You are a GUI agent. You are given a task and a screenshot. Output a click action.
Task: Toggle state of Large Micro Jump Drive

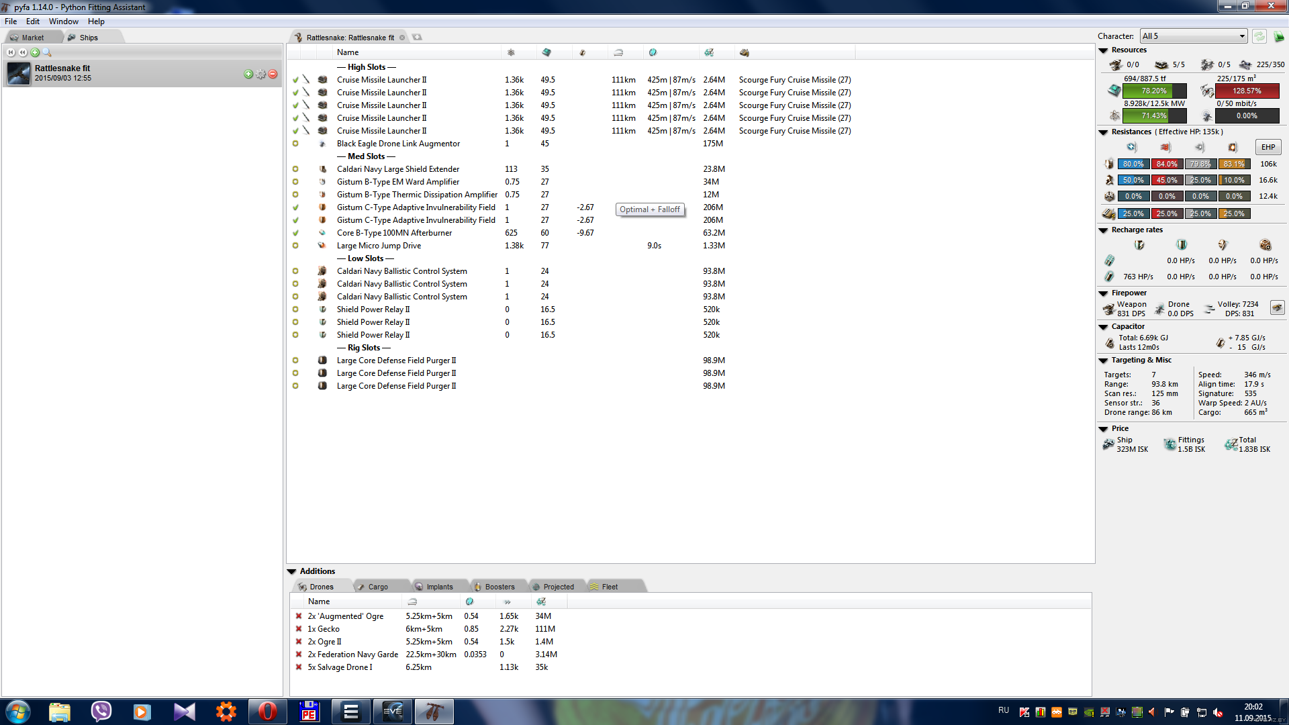[x=295, y=246]
